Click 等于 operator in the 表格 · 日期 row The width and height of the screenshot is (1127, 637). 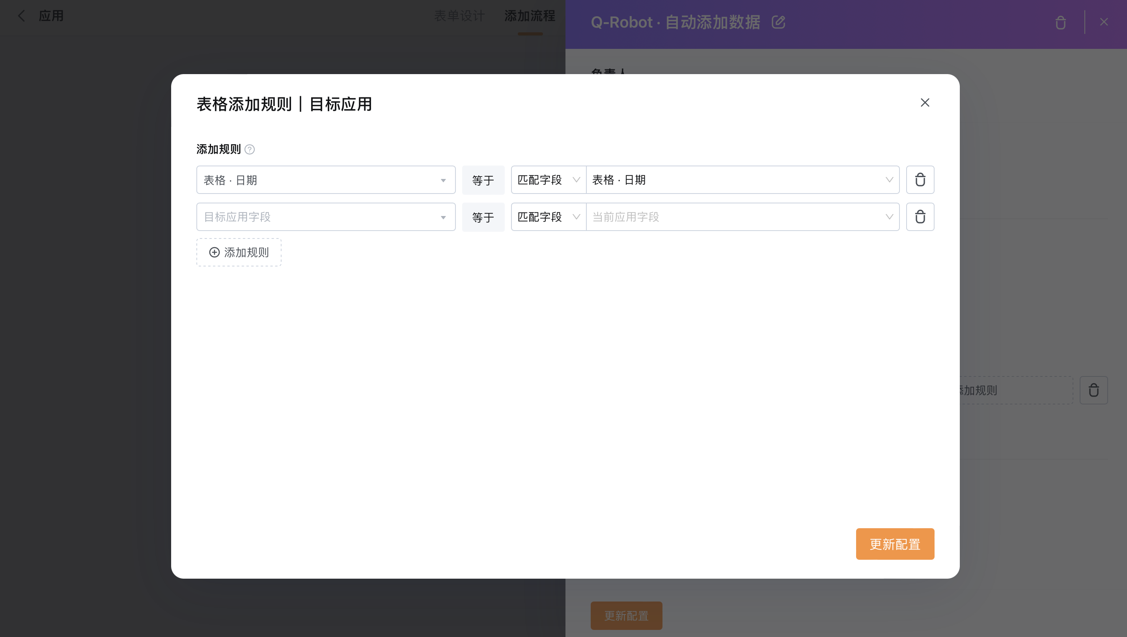coord(483,180)
